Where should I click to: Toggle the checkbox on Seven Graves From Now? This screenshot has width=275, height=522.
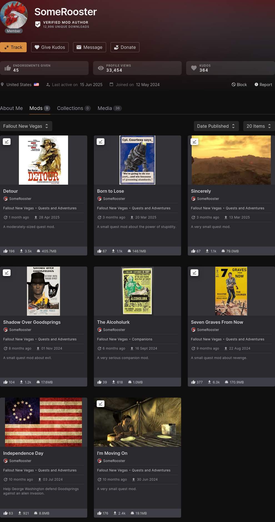pos(194,273)
